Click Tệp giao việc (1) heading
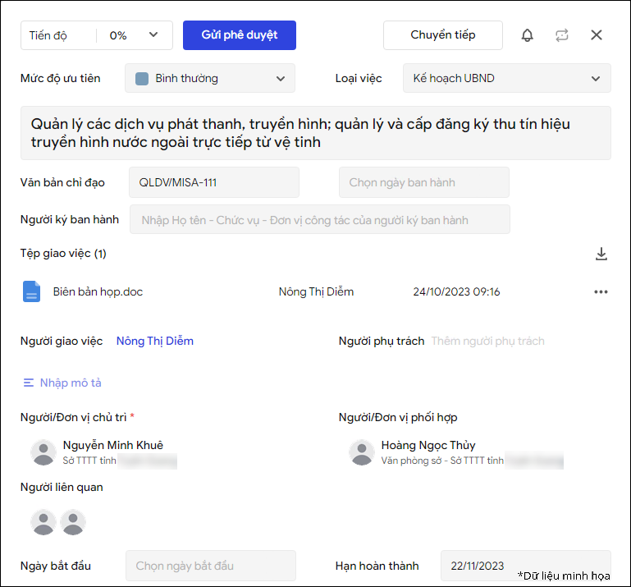 tap(63, 253)
